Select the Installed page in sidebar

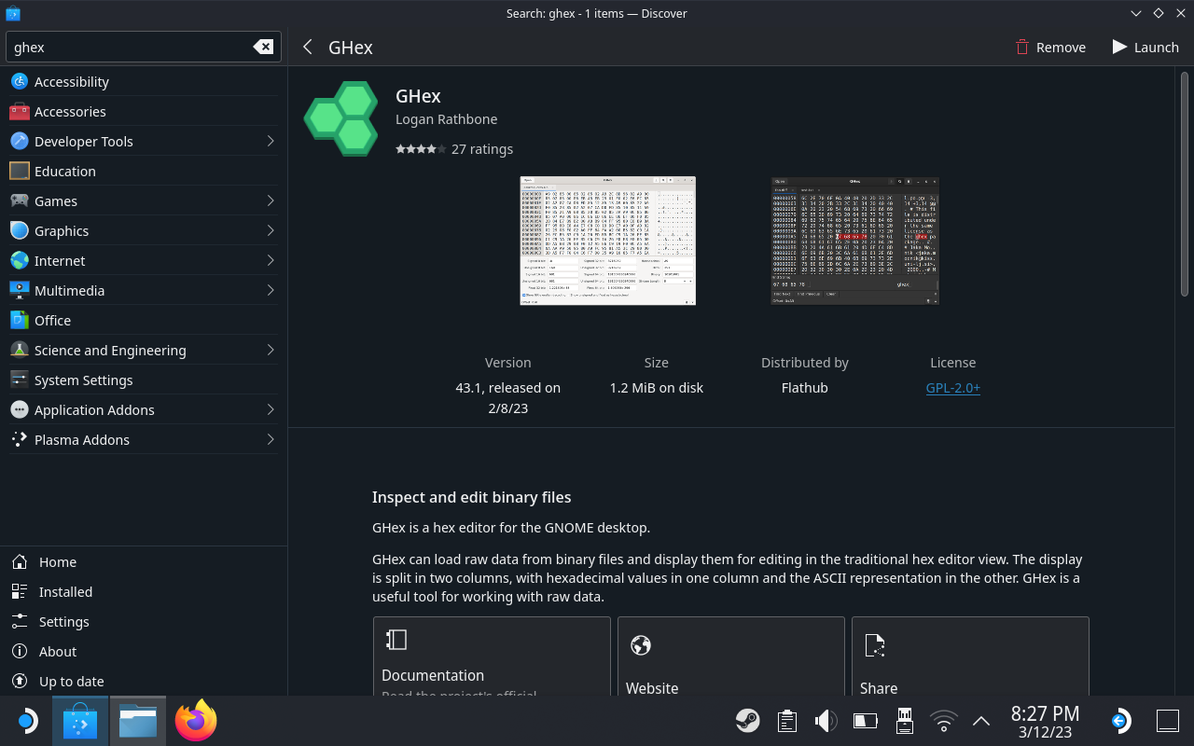tap(65, 592)
